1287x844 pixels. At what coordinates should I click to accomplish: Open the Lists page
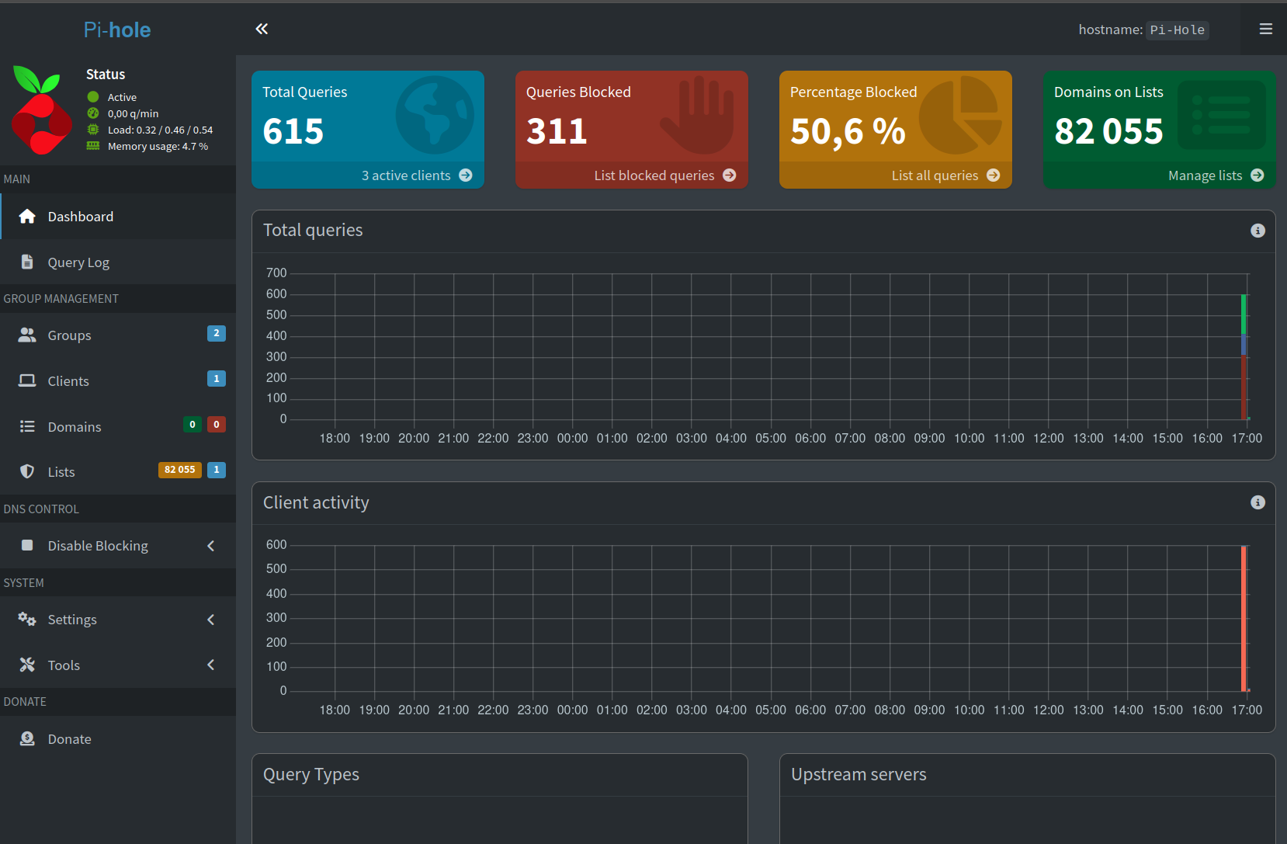118,471
